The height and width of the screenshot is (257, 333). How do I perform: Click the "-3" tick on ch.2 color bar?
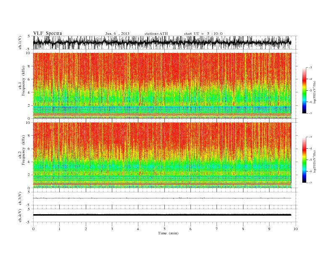coord(310,137)
